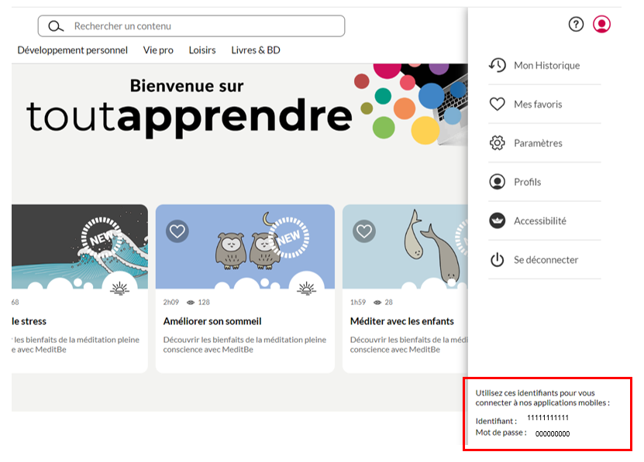Expand the Vie pro category
The width and height of the screenshot is (644, 462).
click(x=158, y=50)
